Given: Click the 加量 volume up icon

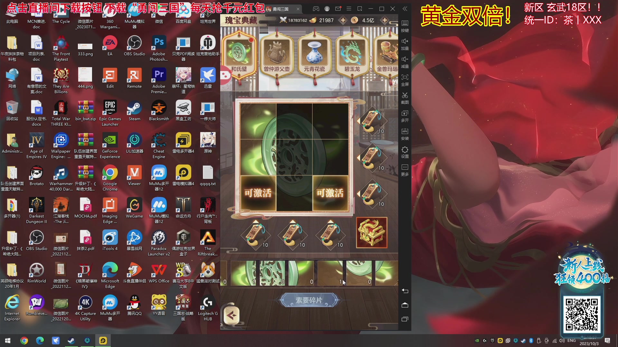Looking at the screenshot, I should [405, 44].
